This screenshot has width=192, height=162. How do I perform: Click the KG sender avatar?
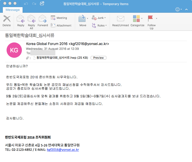(x=14, y=50)
